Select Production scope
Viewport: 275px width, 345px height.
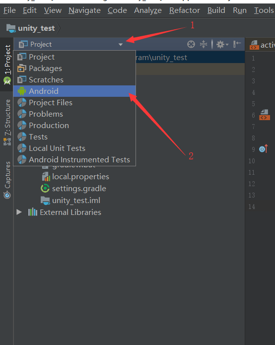(x=74, y=126)
